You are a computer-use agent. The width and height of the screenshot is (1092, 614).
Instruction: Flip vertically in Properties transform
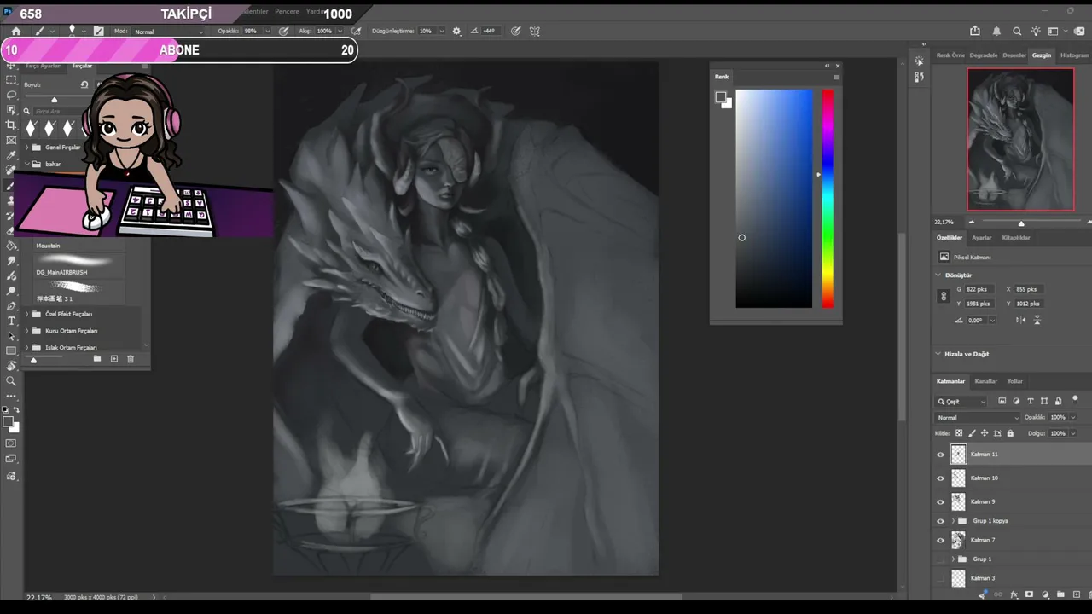click(x=1037, y=320)
